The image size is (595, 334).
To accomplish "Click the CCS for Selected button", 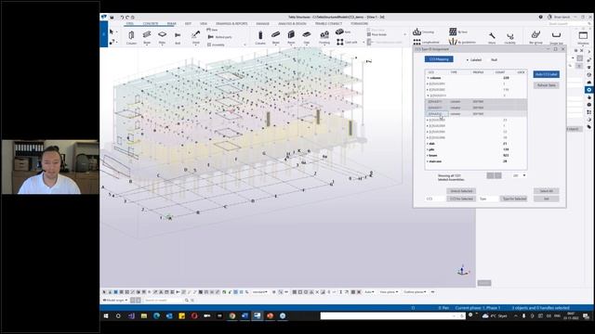I will pos(461,199).
